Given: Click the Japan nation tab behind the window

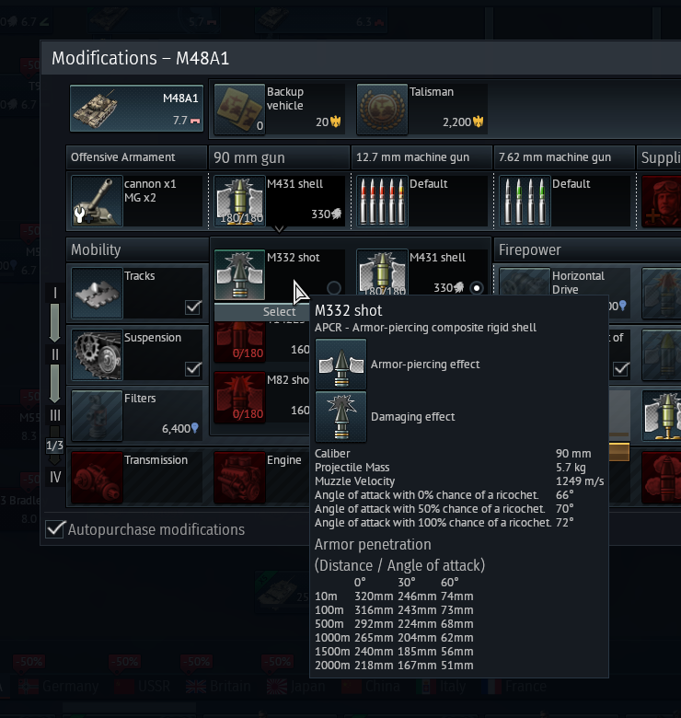Looking at the screenshot, I should click(295, 687).
